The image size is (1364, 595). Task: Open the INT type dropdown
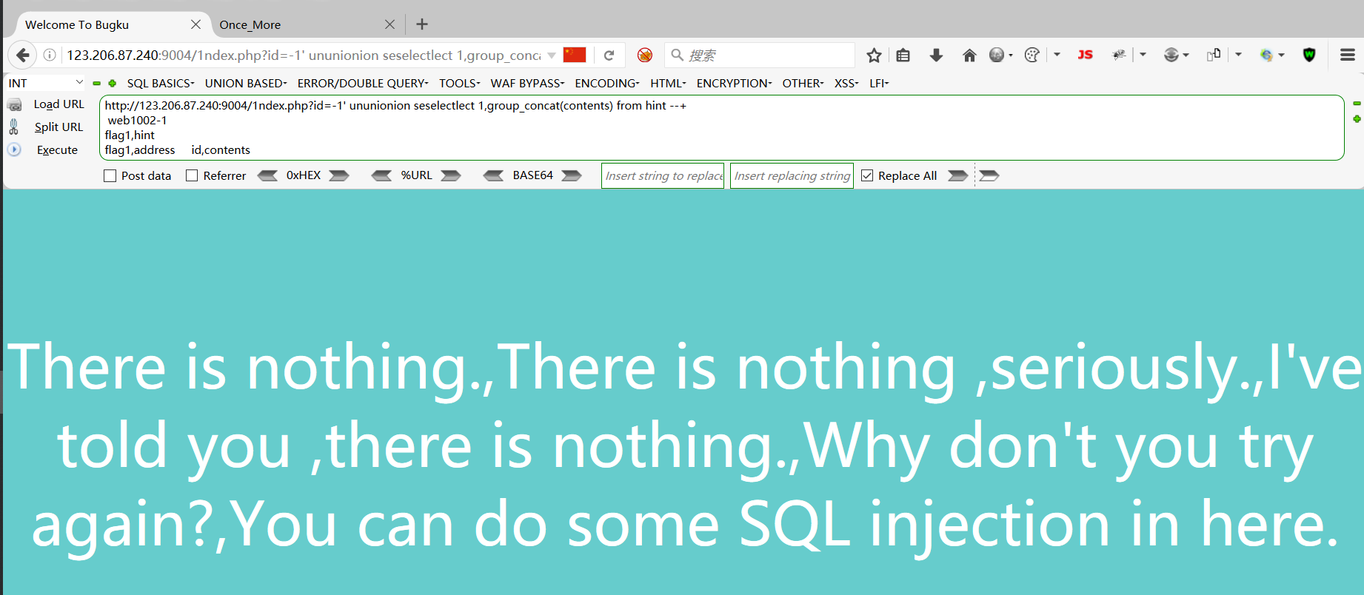[x=44, y=83]
